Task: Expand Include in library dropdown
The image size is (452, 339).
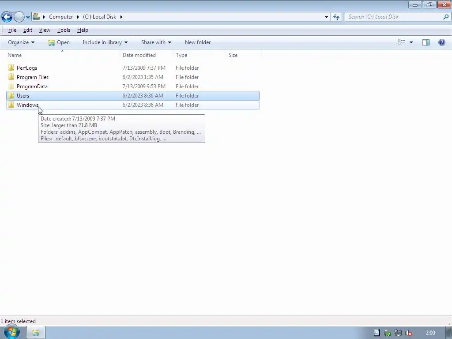Action: (105, 42)
